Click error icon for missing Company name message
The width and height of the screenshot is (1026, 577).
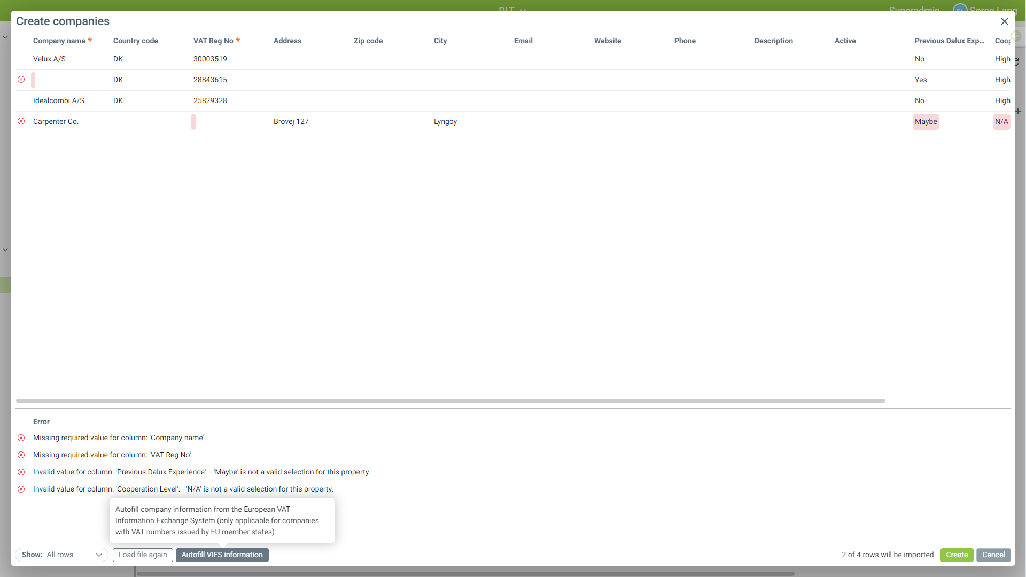pos(21,438)
